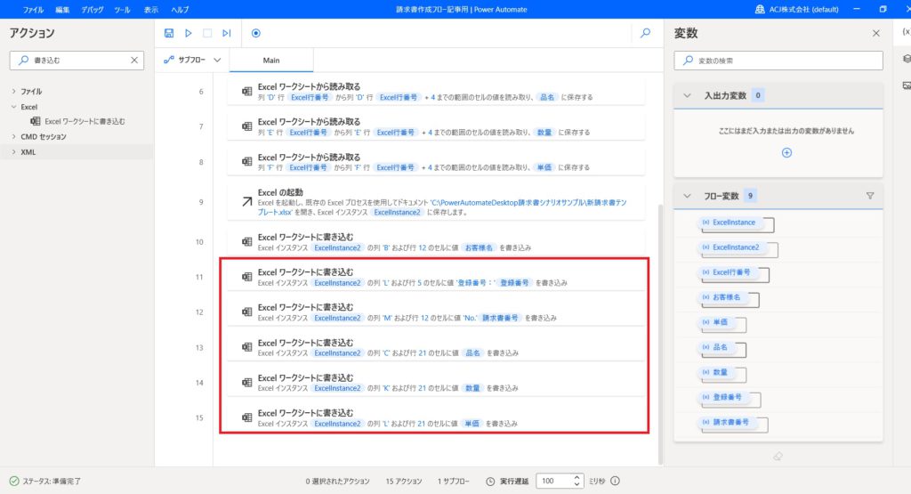Increase the 実行遅延 value with the up arrow
911x494 pixels.
point(577,477)
